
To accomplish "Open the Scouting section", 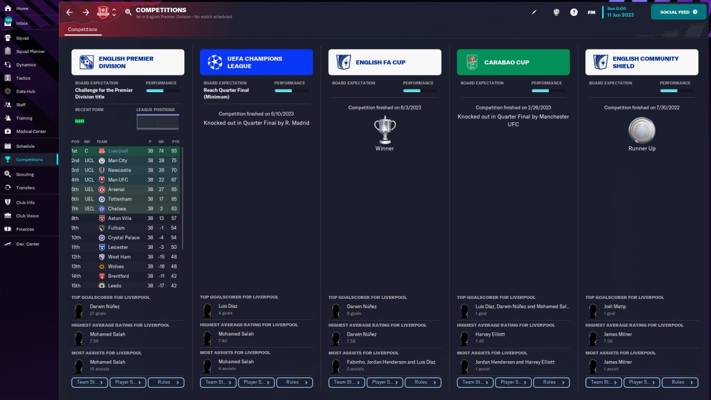I will click(x=29, y=174).
